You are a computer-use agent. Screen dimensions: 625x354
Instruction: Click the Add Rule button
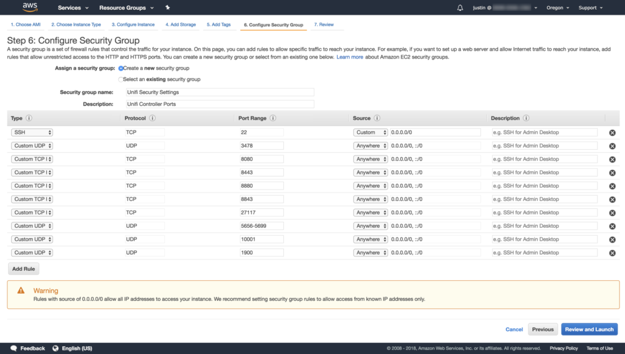pos(24,269)
